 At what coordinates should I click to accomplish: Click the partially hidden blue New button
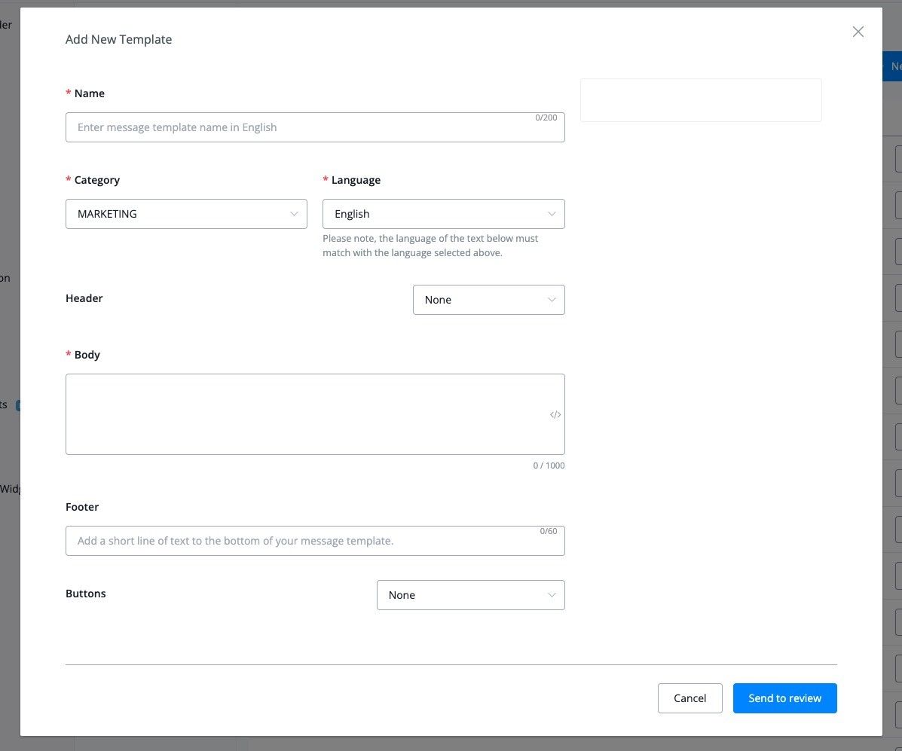[894, 66]
